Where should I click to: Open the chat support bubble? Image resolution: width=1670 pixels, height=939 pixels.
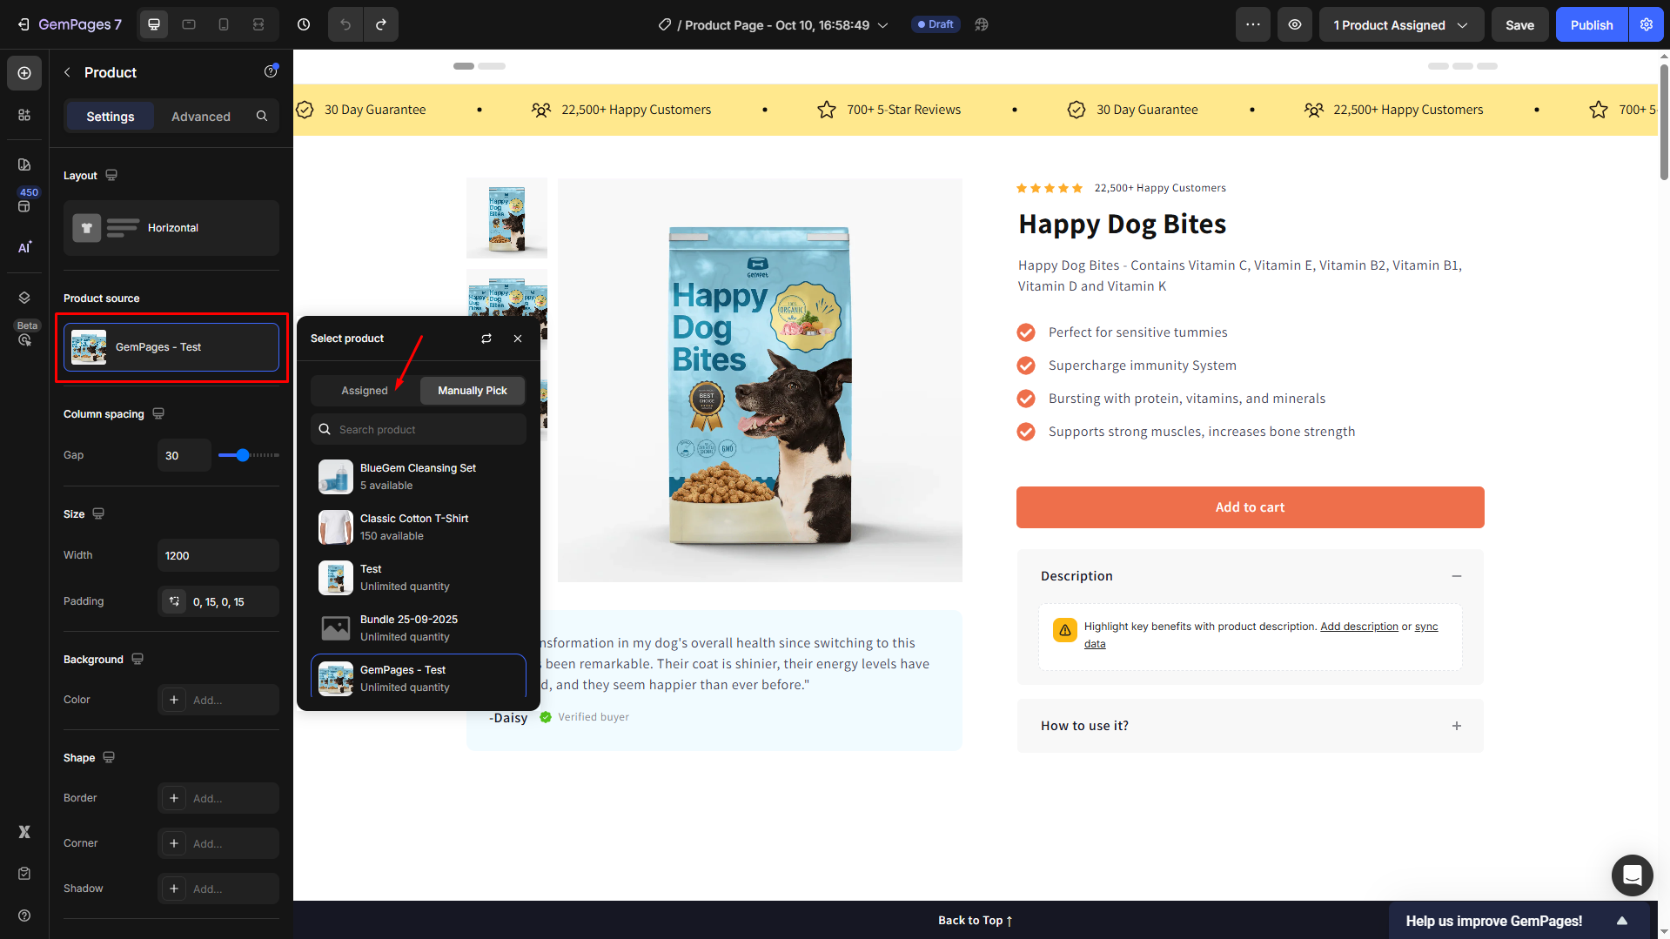[1632, 875]
